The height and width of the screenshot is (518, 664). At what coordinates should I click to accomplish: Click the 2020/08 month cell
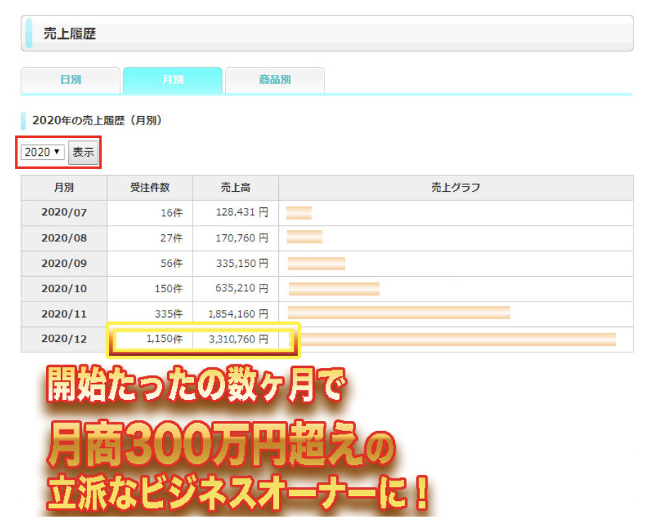64,238
